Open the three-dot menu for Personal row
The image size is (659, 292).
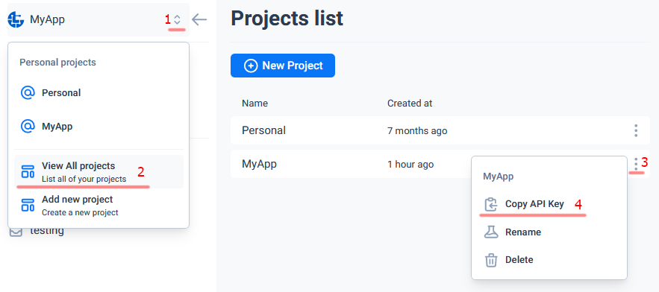636,130
